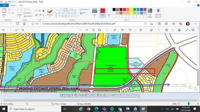Open the Size line thickness dropdown
200x112 pixels.
[95, 13]
